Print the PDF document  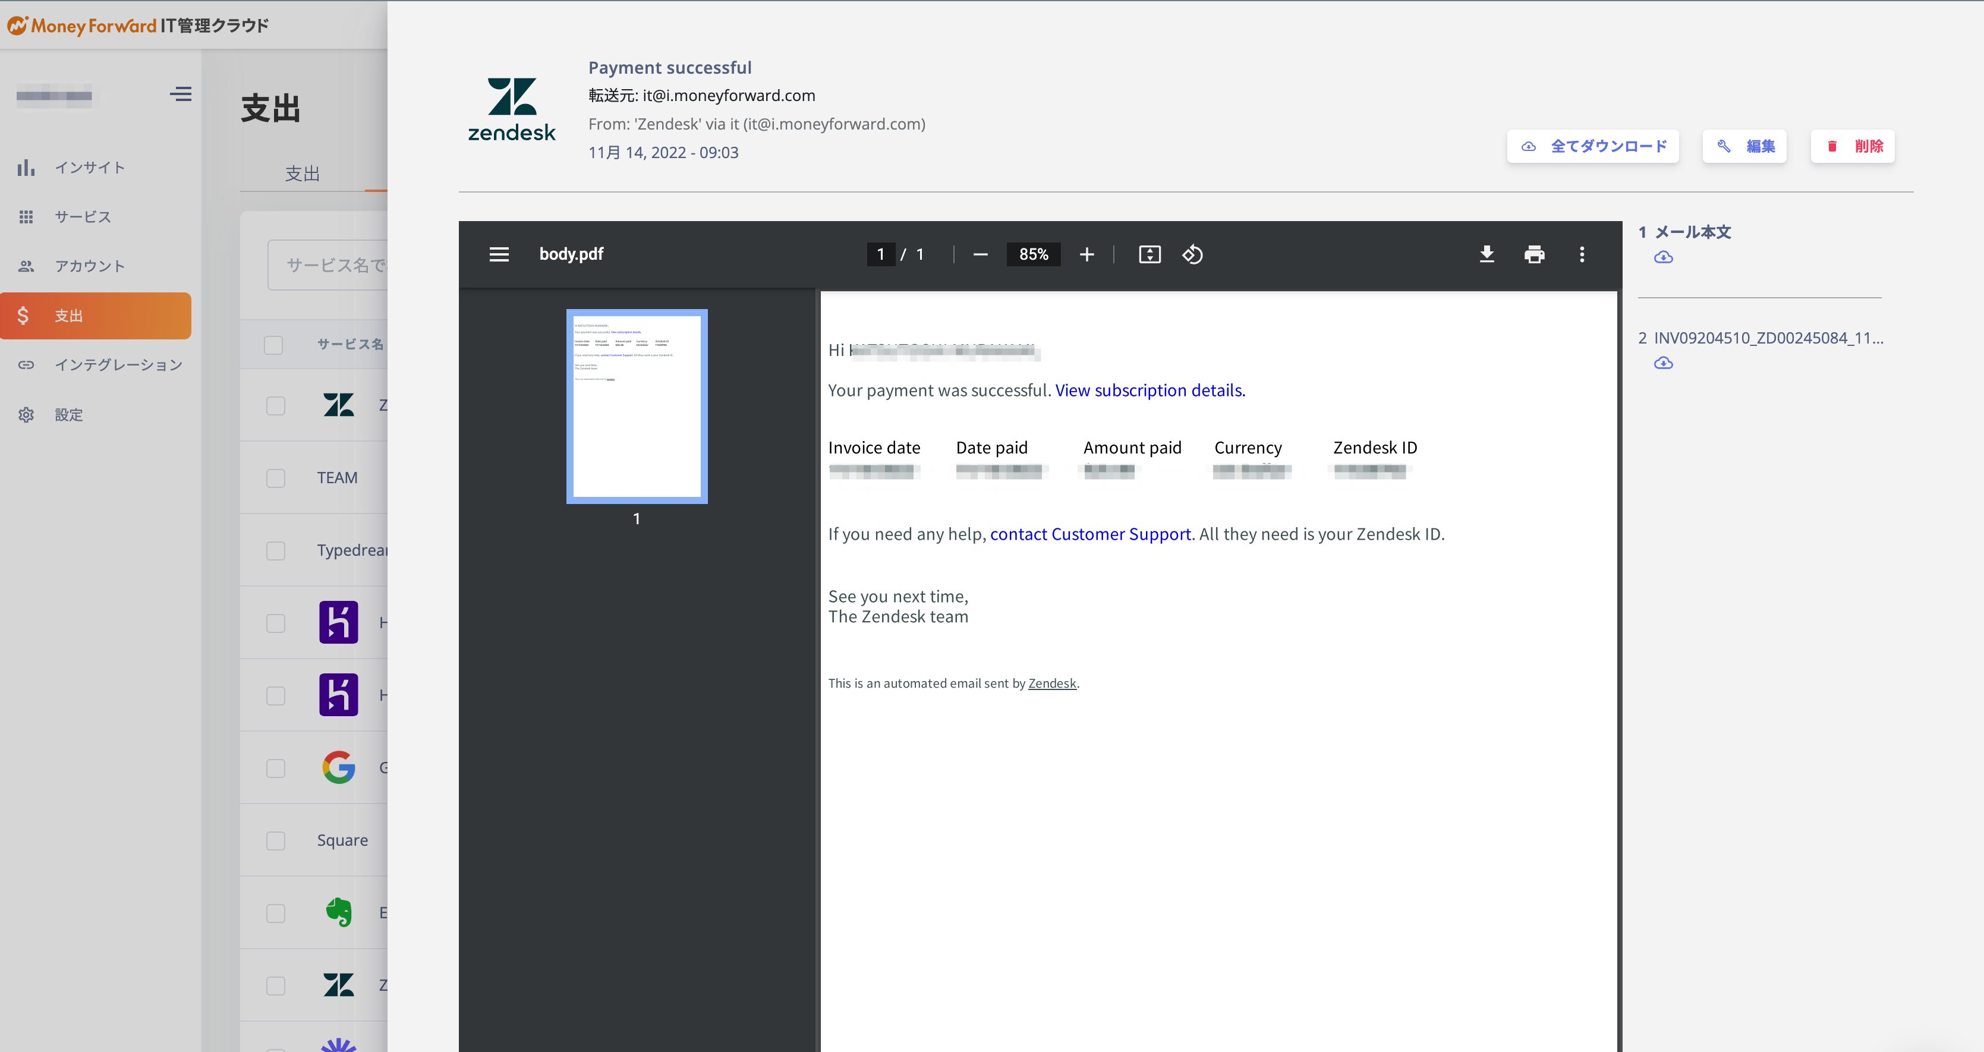coord(1534,254)
